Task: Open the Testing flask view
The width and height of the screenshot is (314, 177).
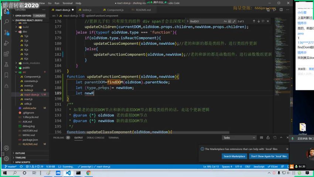Action: (6, 64)
